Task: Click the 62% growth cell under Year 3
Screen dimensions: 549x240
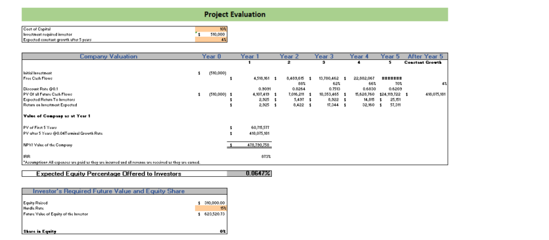Action: click(337, 84)
